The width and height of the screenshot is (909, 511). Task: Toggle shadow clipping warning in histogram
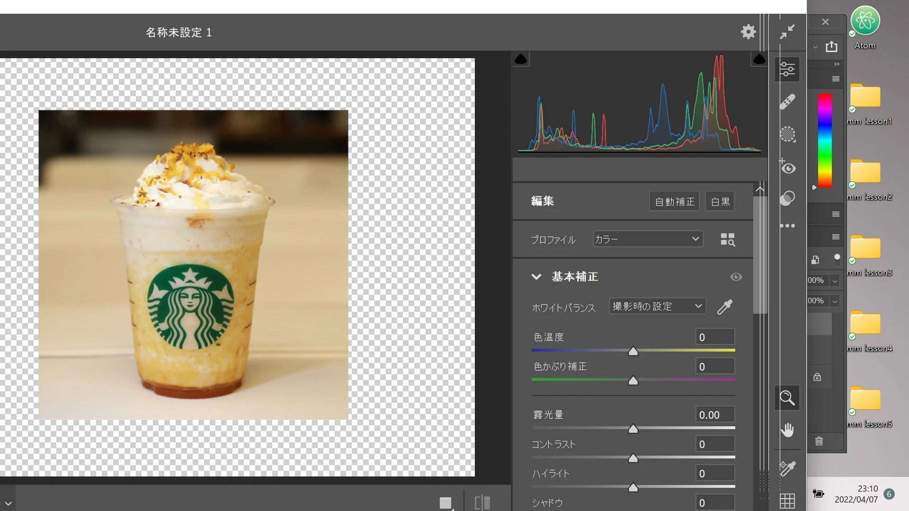click(x=521, y=59)
